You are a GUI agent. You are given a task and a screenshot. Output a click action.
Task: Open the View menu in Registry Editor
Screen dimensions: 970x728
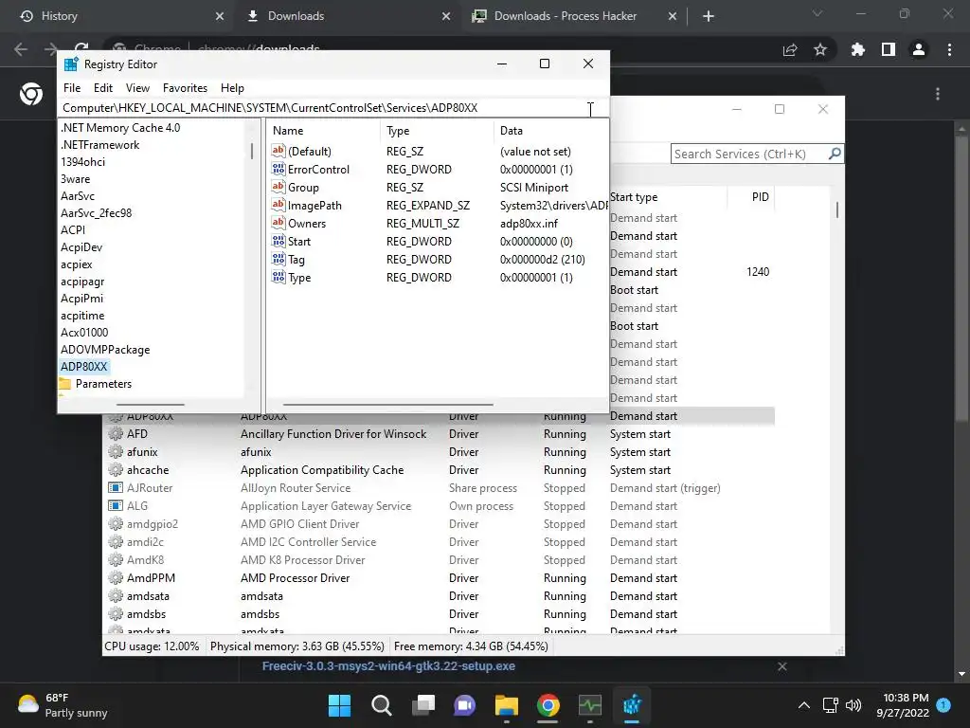pos(137,88)
